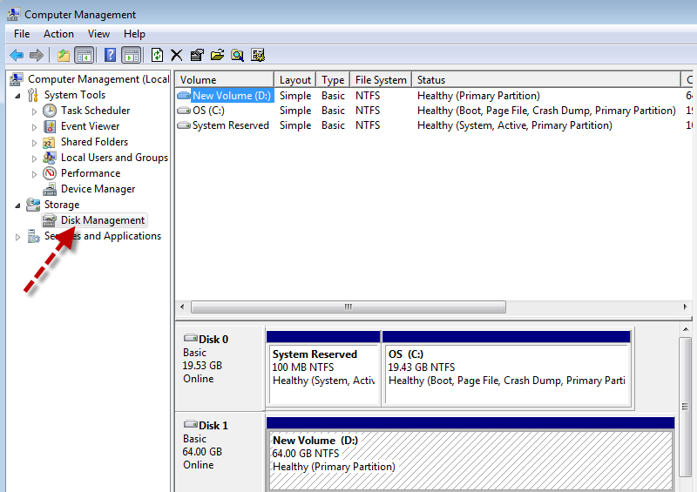Open the Action menu

[58, 34]
